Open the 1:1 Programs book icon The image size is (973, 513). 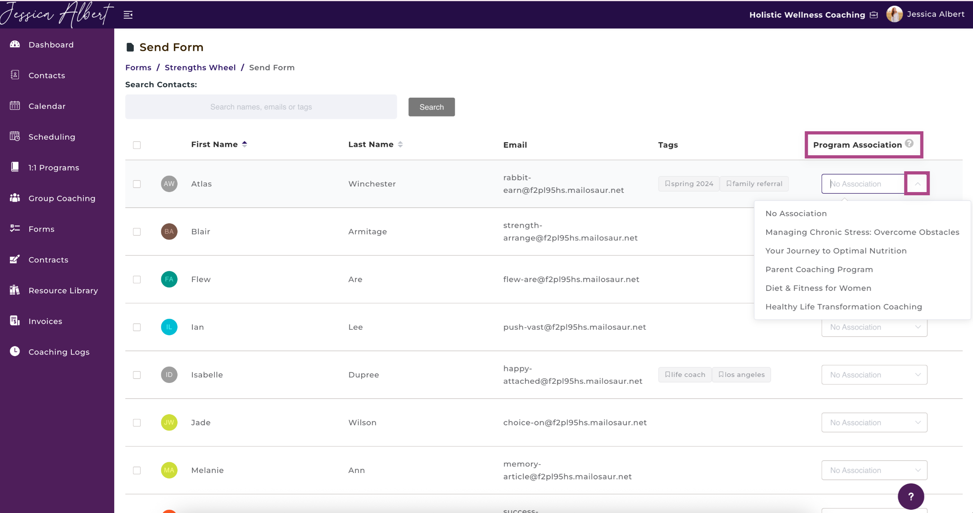pyautogui.click(x=15, y=167)
